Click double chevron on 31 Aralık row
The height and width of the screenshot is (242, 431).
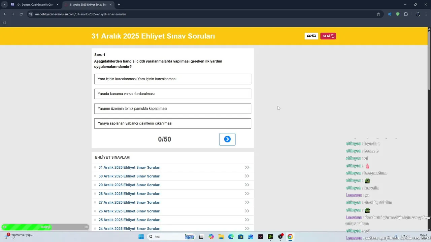click(x=247, y=167)
